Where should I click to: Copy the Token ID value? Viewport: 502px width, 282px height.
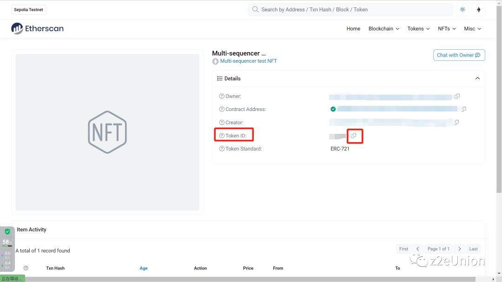pos(354,136)
